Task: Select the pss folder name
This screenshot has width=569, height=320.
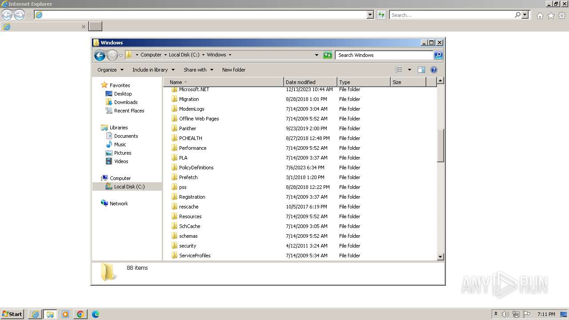Action: 183,188
